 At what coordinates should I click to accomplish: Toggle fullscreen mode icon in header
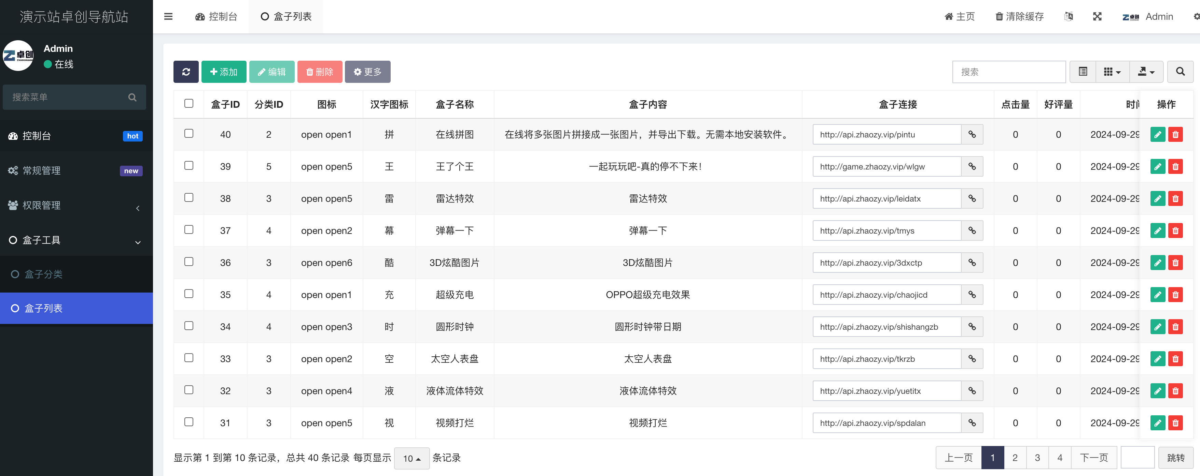pos(1097,17)
